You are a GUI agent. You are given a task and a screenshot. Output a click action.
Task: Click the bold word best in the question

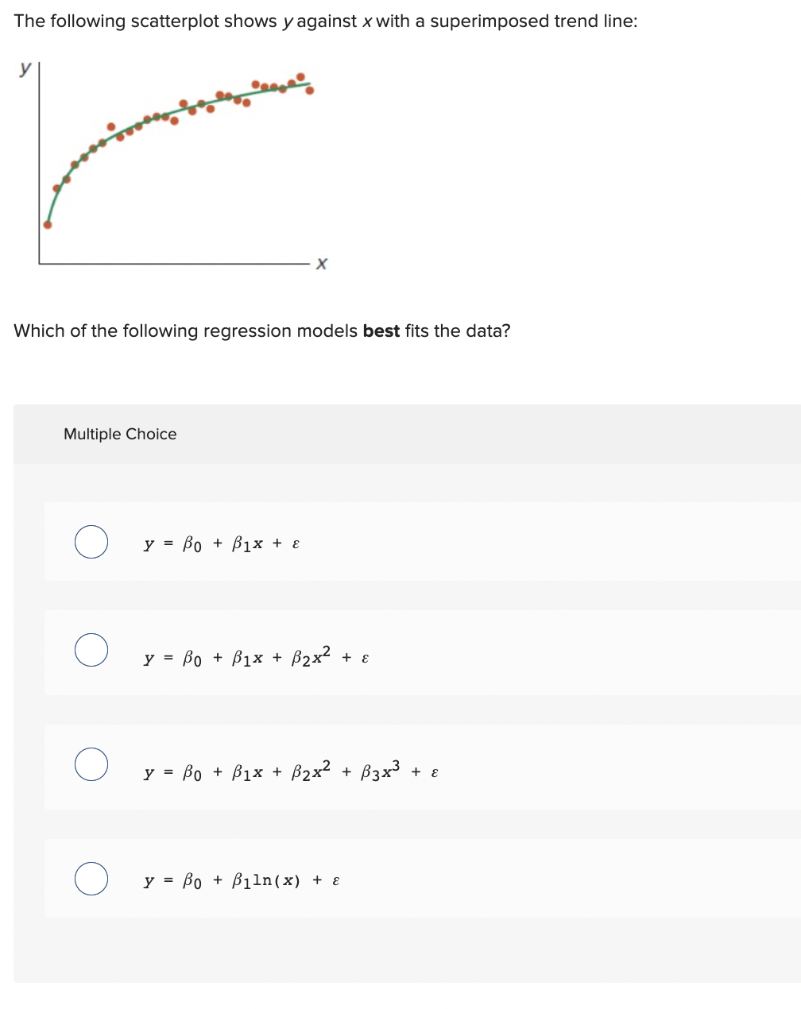point(381,331)
